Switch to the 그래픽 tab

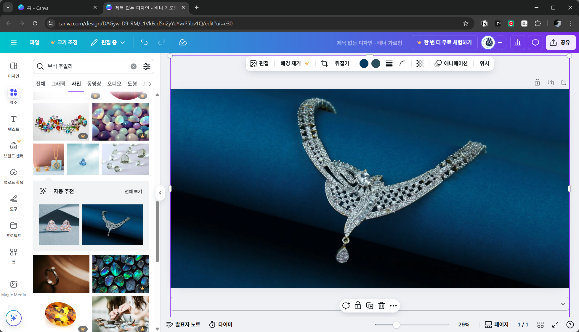point(58,84)
